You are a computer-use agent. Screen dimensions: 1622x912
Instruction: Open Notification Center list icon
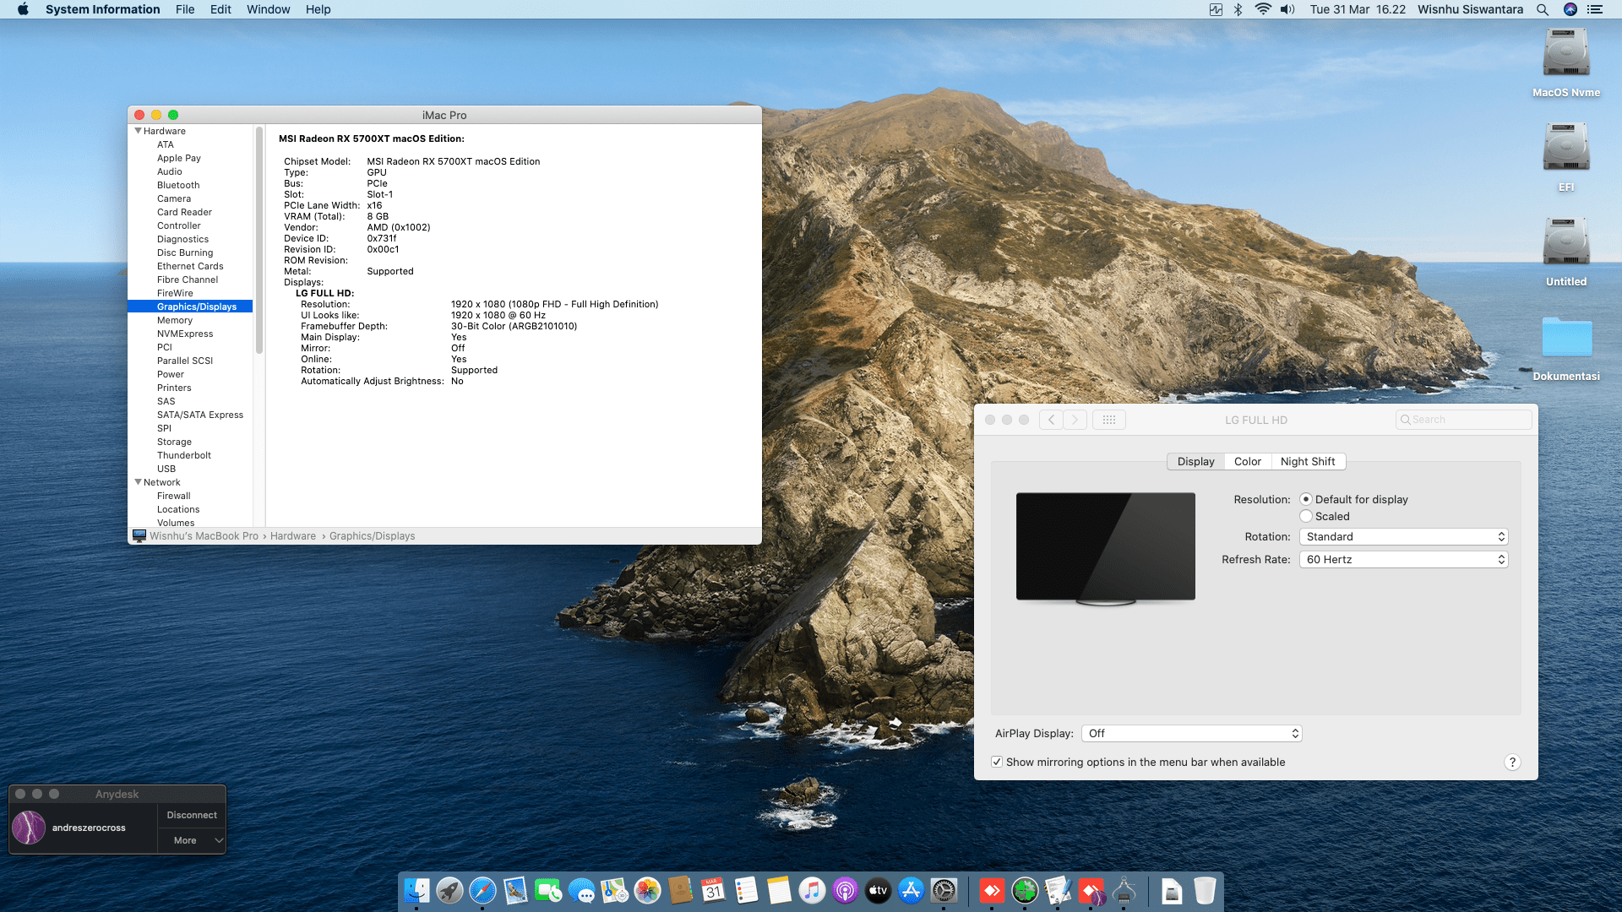click(x=1595, y=9)
